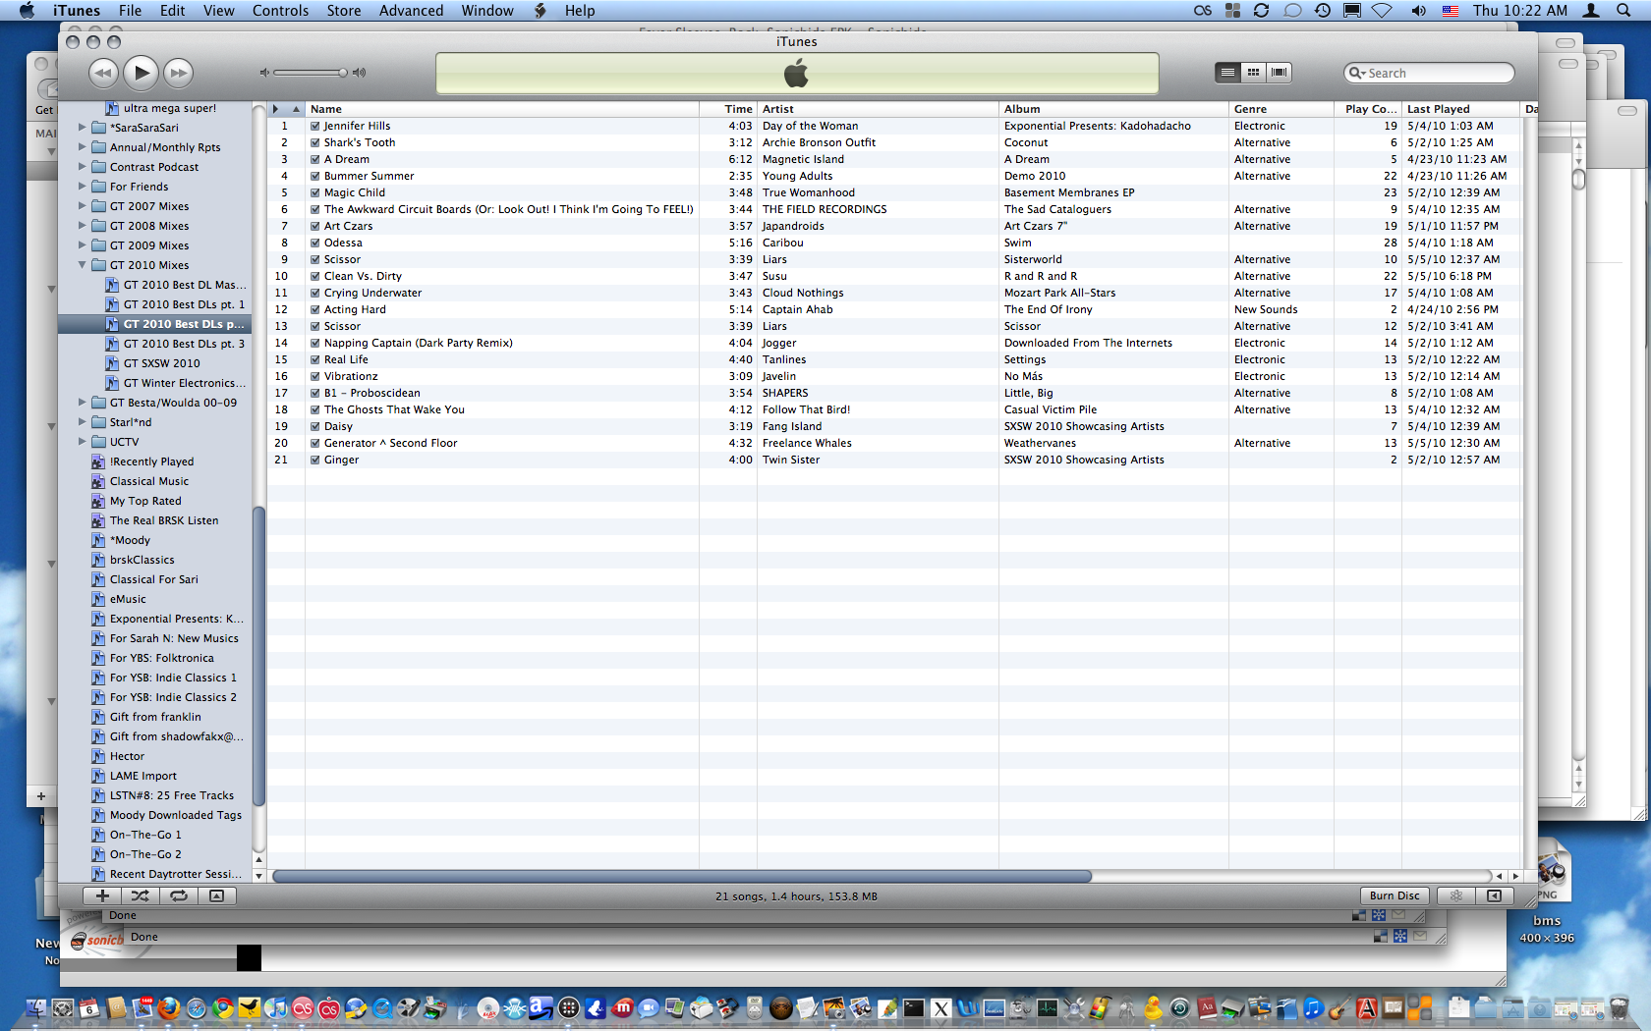Click the Next track fast-forward button
Image resolution: width=1651 pixels, height=1031 pixels.
point(178,73)
